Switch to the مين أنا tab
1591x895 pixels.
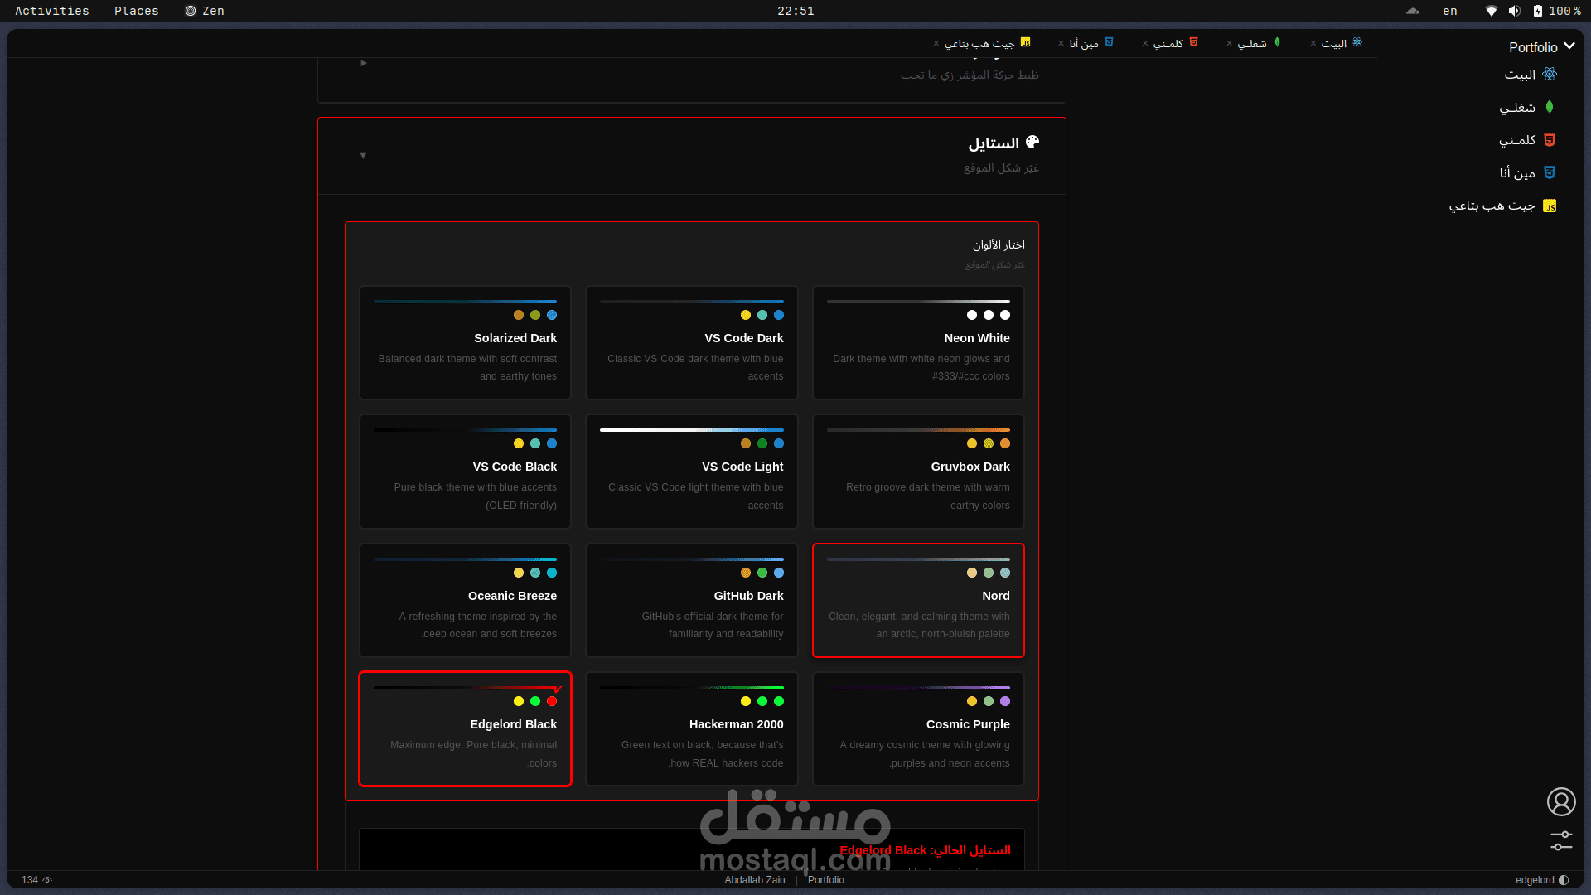(x=1084, y=43)
